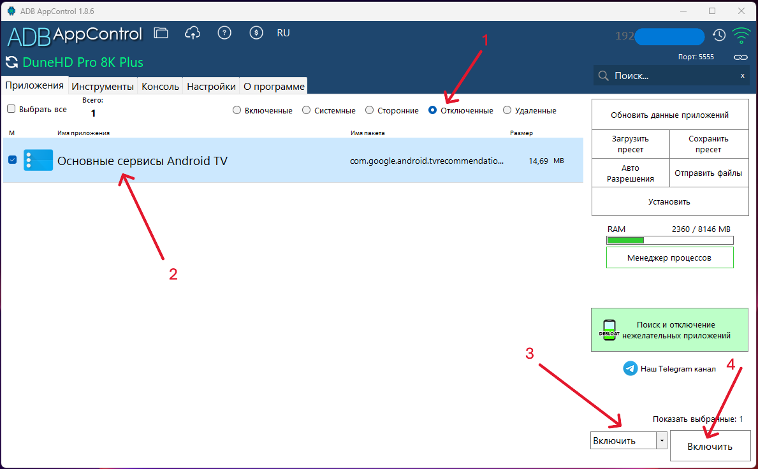
Task: Toggle the Выбрать все checkbox
Action: click(11, 109)
